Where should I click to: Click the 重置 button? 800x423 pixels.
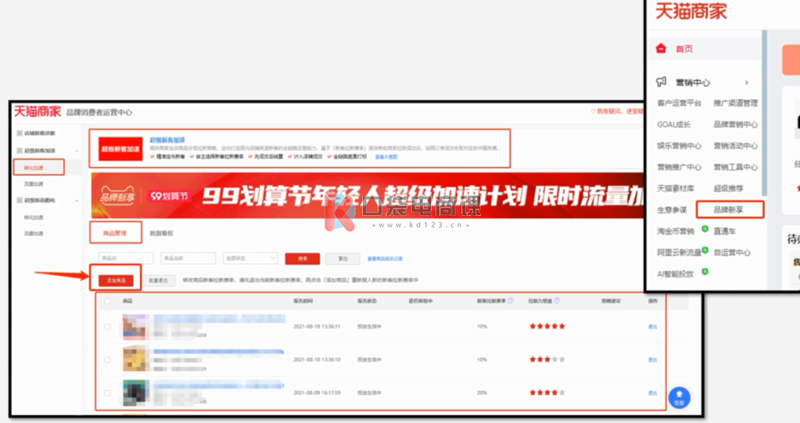[x=343, y=259]
